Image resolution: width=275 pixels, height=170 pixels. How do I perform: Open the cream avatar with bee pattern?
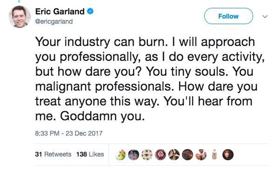(147, 155)
